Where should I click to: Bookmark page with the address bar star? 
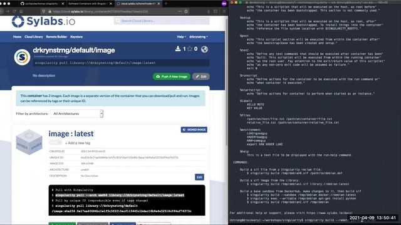coord(186,11)
